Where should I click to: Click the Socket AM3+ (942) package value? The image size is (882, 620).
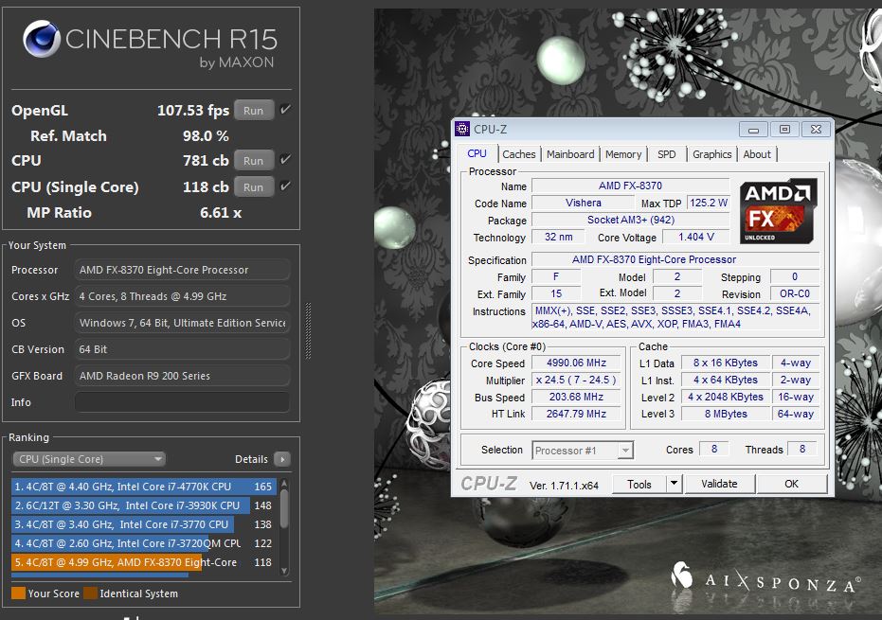pyautogui.click(x=630, y=220)
